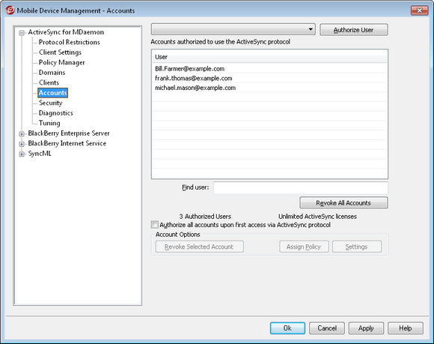
Task: Expand the BlackBerry Enterprise Server node
Action: [x=22, y=134]
